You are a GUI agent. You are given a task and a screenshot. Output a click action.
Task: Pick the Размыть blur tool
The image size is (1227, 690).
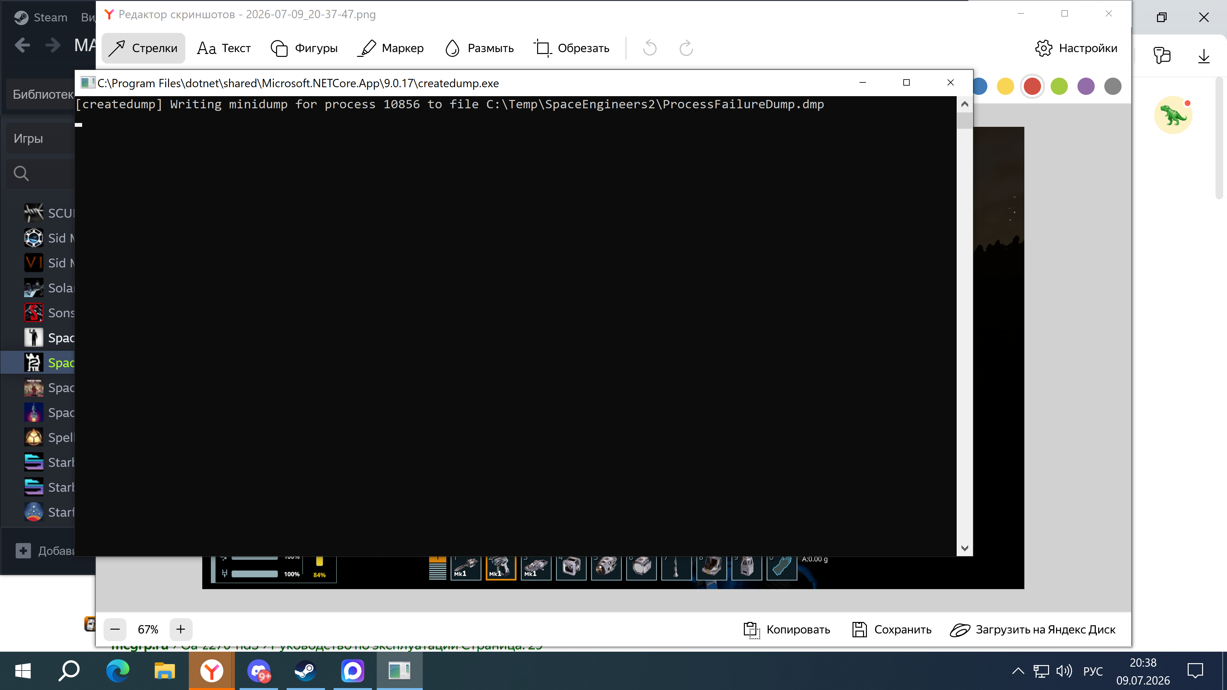coord(479,48)
